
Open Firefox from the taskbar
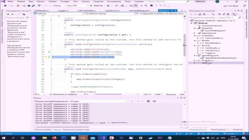pos(54,138)
